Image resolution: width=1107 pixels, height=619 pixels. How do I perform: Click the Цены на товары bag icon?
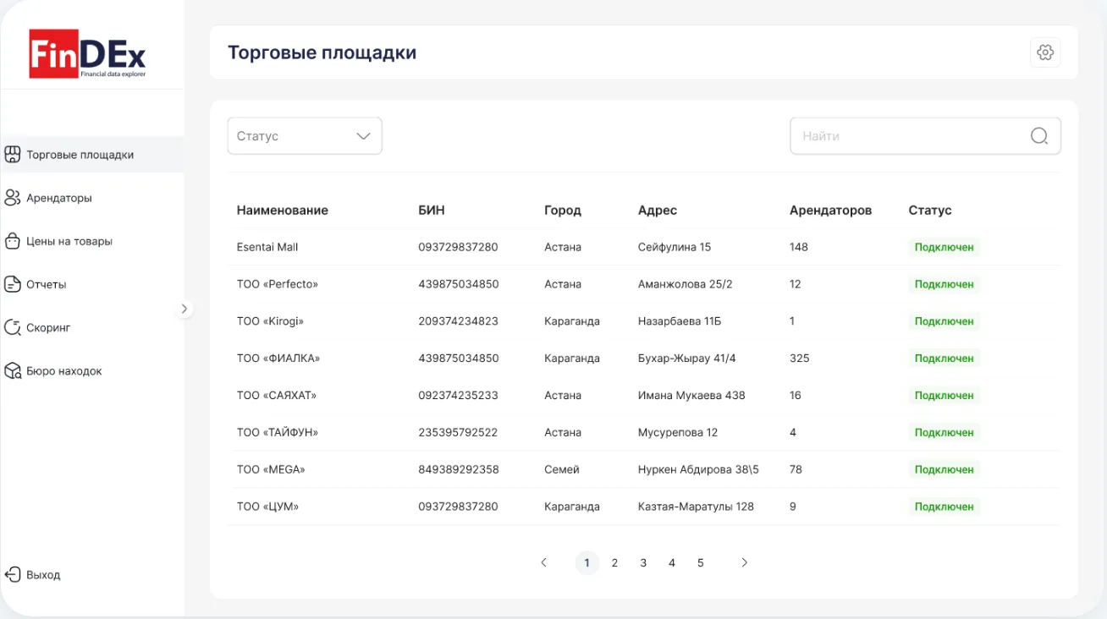(13, 241)
